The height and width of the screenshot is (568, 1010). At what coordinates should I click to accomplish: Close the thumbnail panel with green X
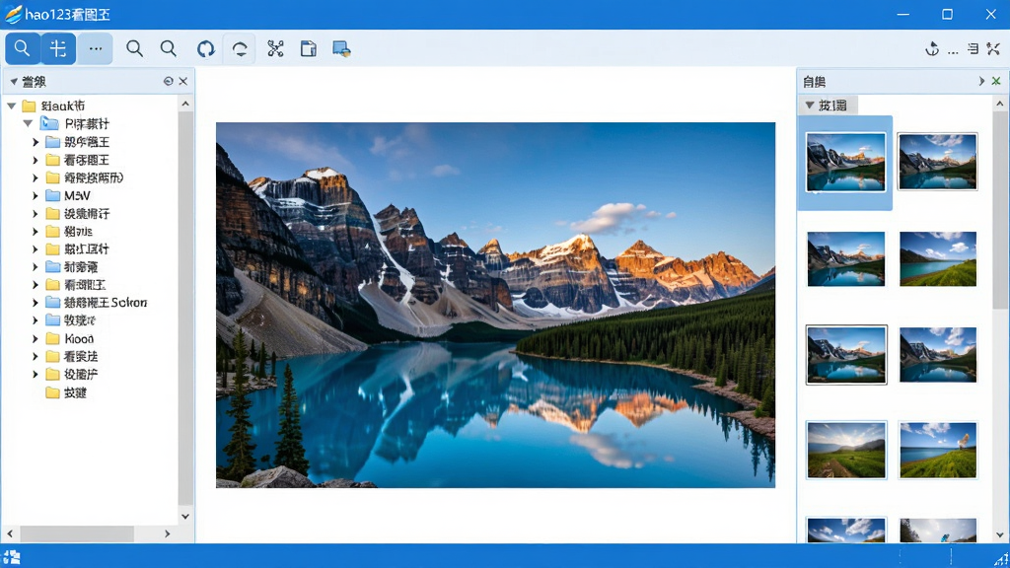point(996,81)
